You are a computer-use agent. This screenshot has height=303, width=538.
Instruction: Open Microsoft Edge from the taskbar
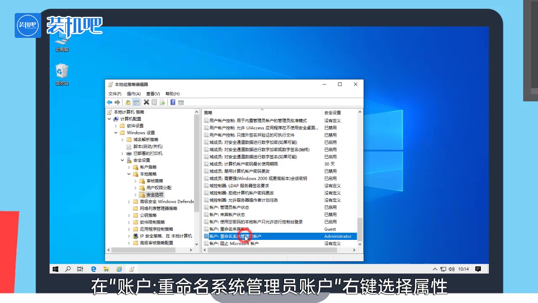pyautogui.click(x=93, y=269)
